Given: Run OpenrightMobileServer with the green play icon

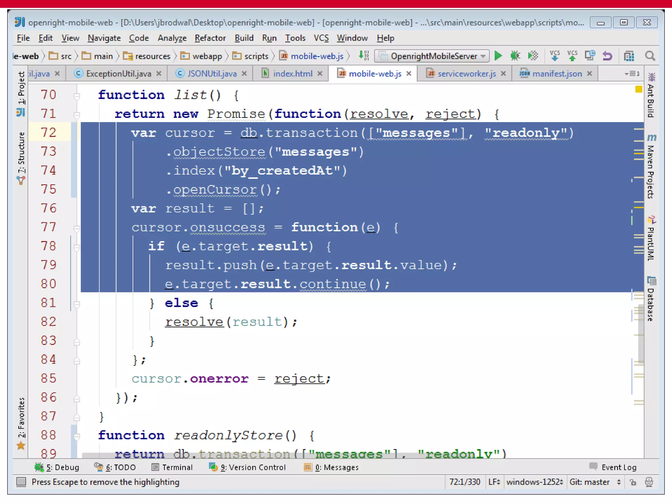Looking at the screenshot, I should pyautogui.click(x=498, y=56).
